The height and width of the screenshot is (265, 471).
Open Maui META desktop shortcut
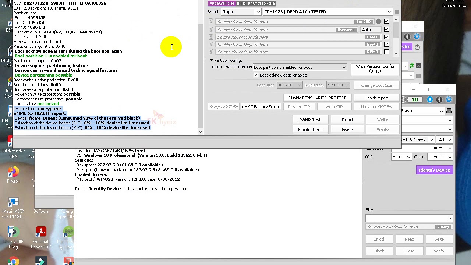13,208
